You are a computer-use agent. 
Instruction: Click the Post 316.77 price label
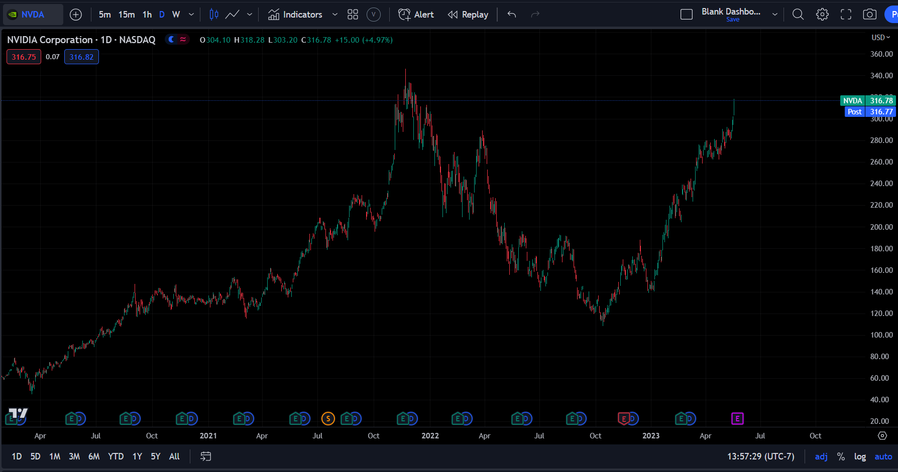[x=870, y=112]
